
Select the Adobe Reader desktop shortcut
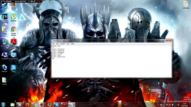tap(13, 43)
